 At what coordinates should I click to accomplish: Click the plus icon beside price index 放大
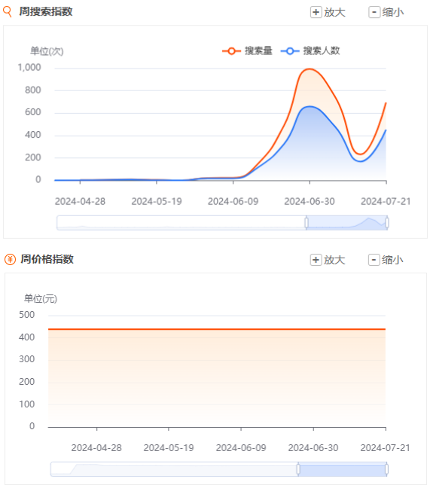[x=316, y=260]
